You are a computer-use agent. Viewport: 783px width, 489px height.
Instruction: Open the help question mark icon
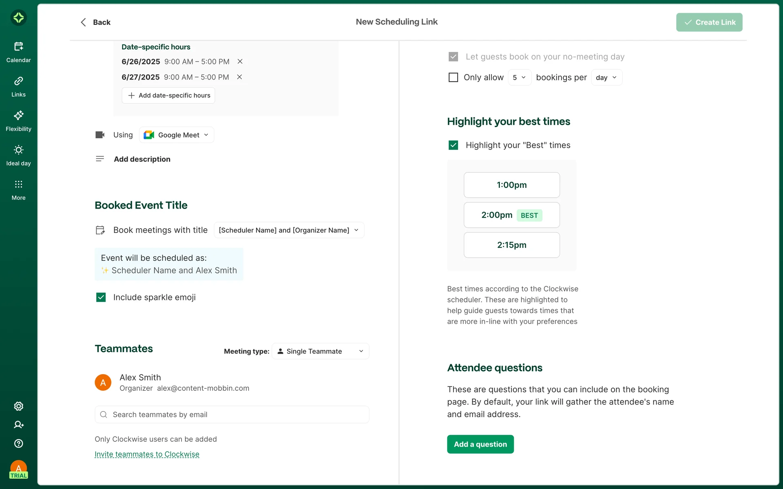pos(18,443)
